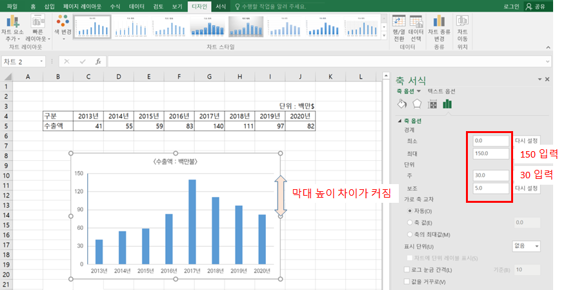Open Add Chart Element (차트 요소 추가) menu
The height and width of the screenshot is (290, 566).
coord(13,28)
